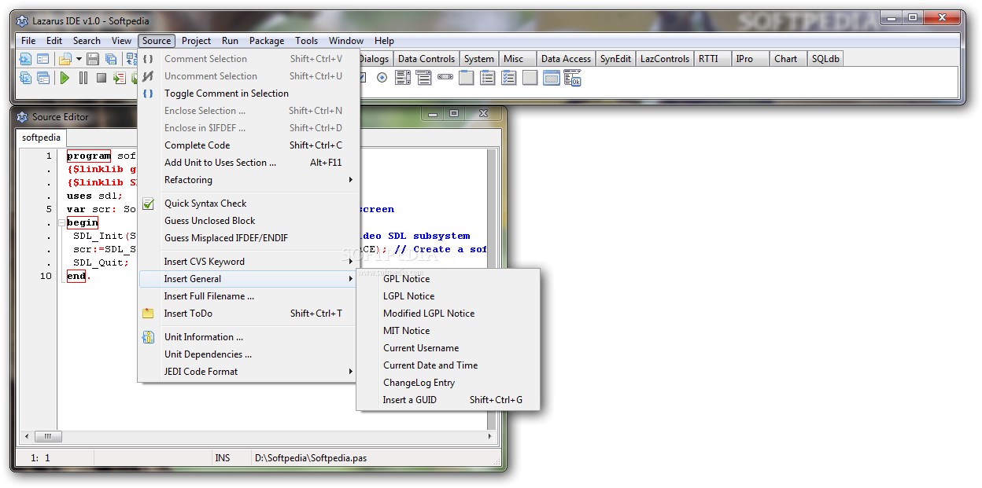Open the File menu

point(28,41)
